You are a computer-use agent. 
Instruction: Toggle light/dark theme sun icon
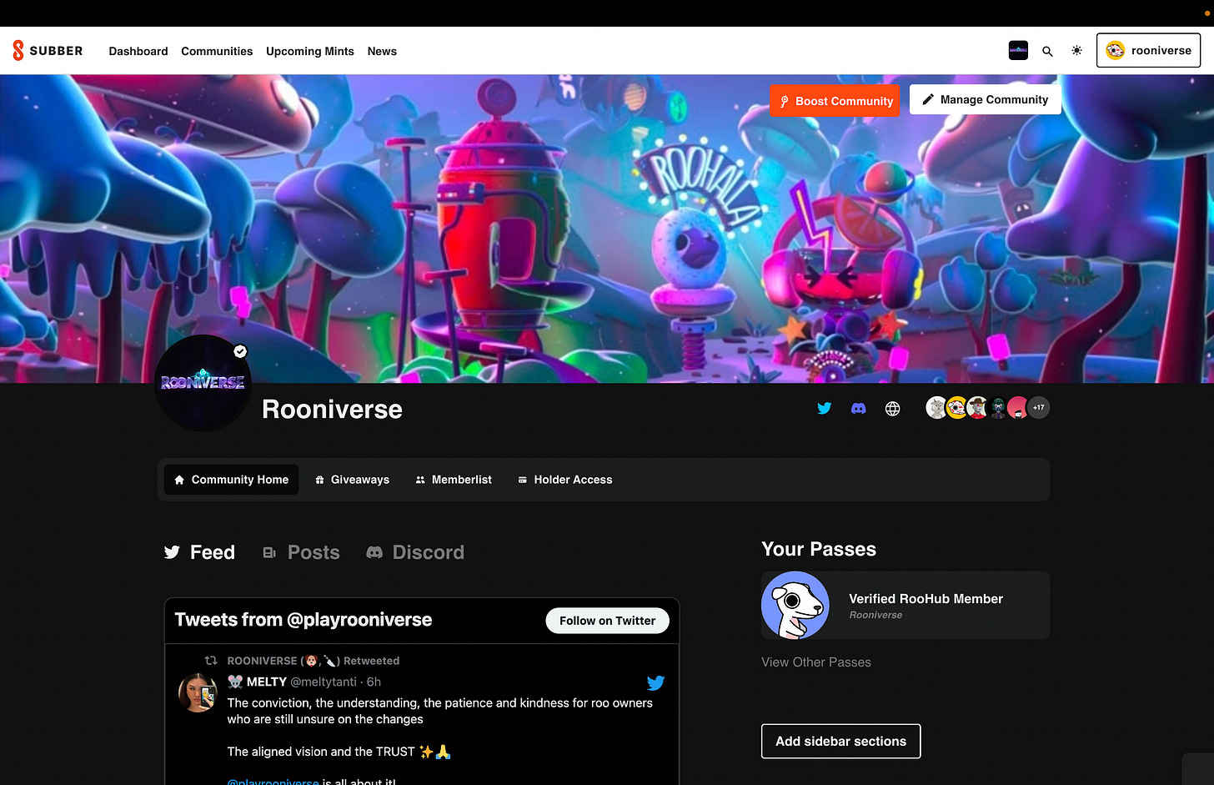point(1076,51)
